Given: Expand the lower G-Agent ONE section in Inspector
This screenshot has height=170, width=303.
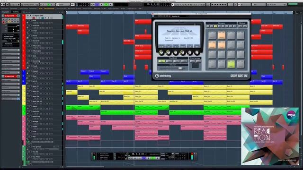Looking at the screenshot, I should (x=10, y=76).
